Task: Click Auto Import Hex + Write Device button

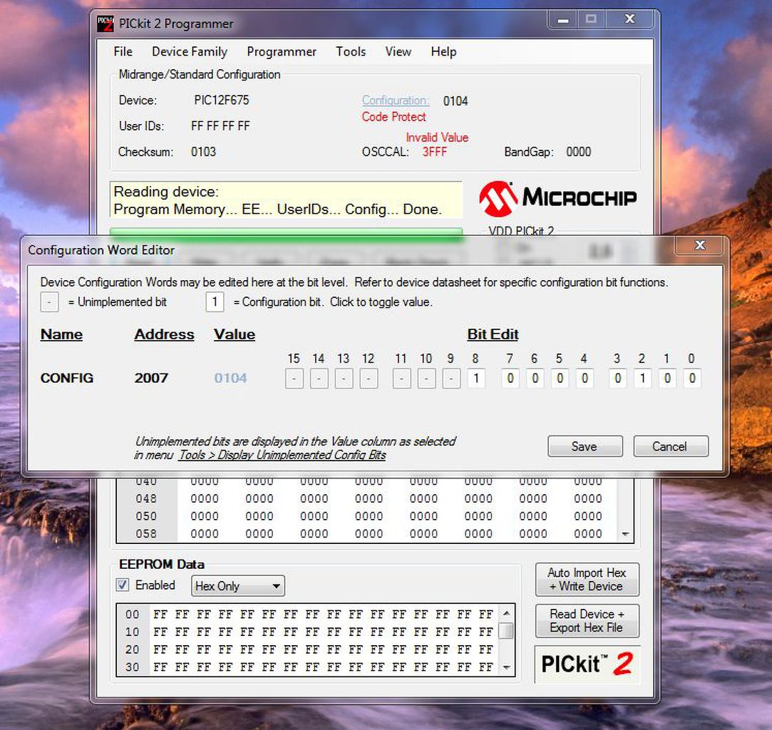Action: pyautogui.click(x=587, y=580)
